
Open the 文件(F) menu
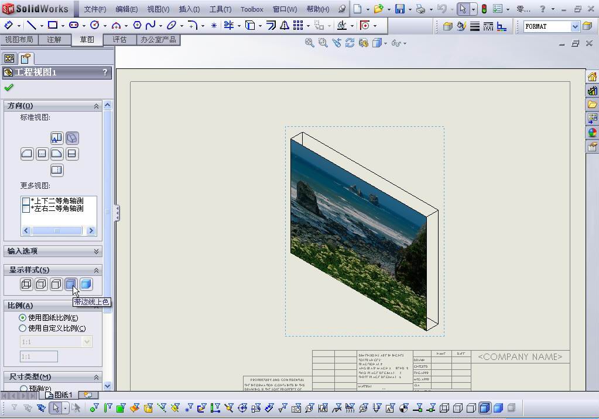[95, 9]
